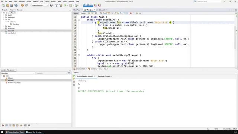
Task: Switch to the Projects tab
Action: 5,10
